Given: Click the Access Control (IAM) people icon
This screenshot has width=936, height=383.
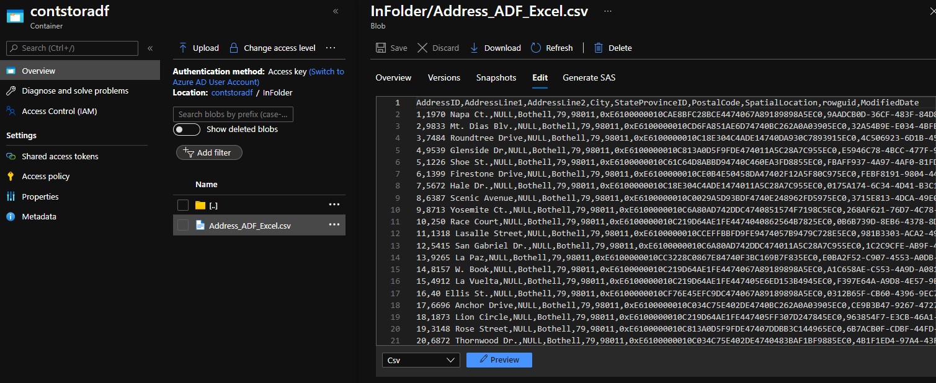Looking at the screenshot, I should coord(11,111).
